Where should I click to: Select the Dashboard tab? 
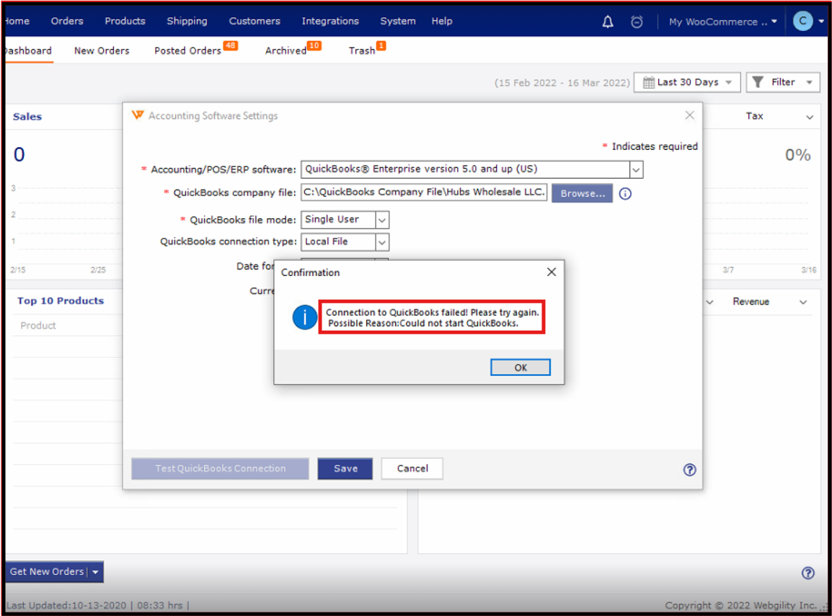tap(29, 51)
